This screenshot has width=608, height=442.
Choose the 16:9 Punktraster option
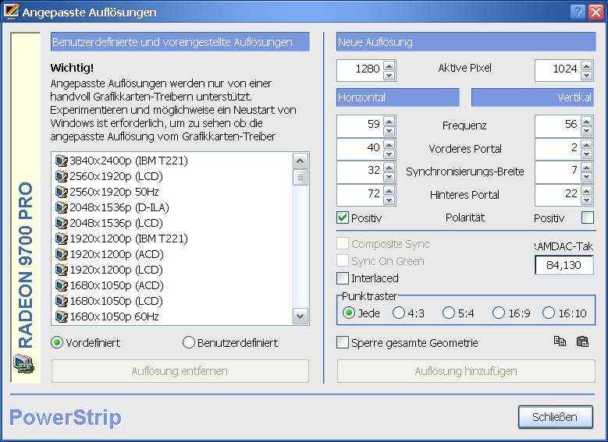(499, 313)
